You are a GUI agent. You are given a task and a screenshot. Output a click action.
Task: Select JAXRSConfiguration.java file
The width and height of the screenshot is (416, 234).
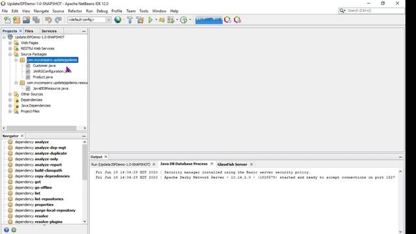(52, 71)
